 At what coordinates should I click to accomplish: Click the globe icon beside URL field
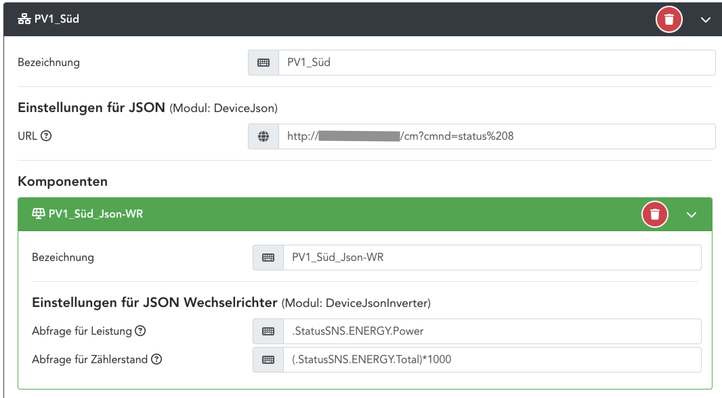[x=263, y=136]
